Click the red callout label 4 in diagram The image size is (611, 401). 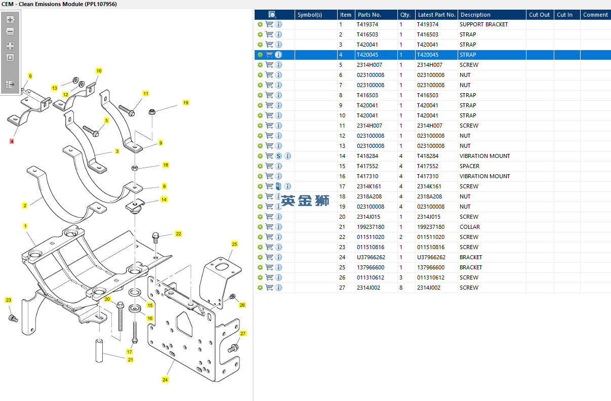pyautogui.click(x=12, y=141)
